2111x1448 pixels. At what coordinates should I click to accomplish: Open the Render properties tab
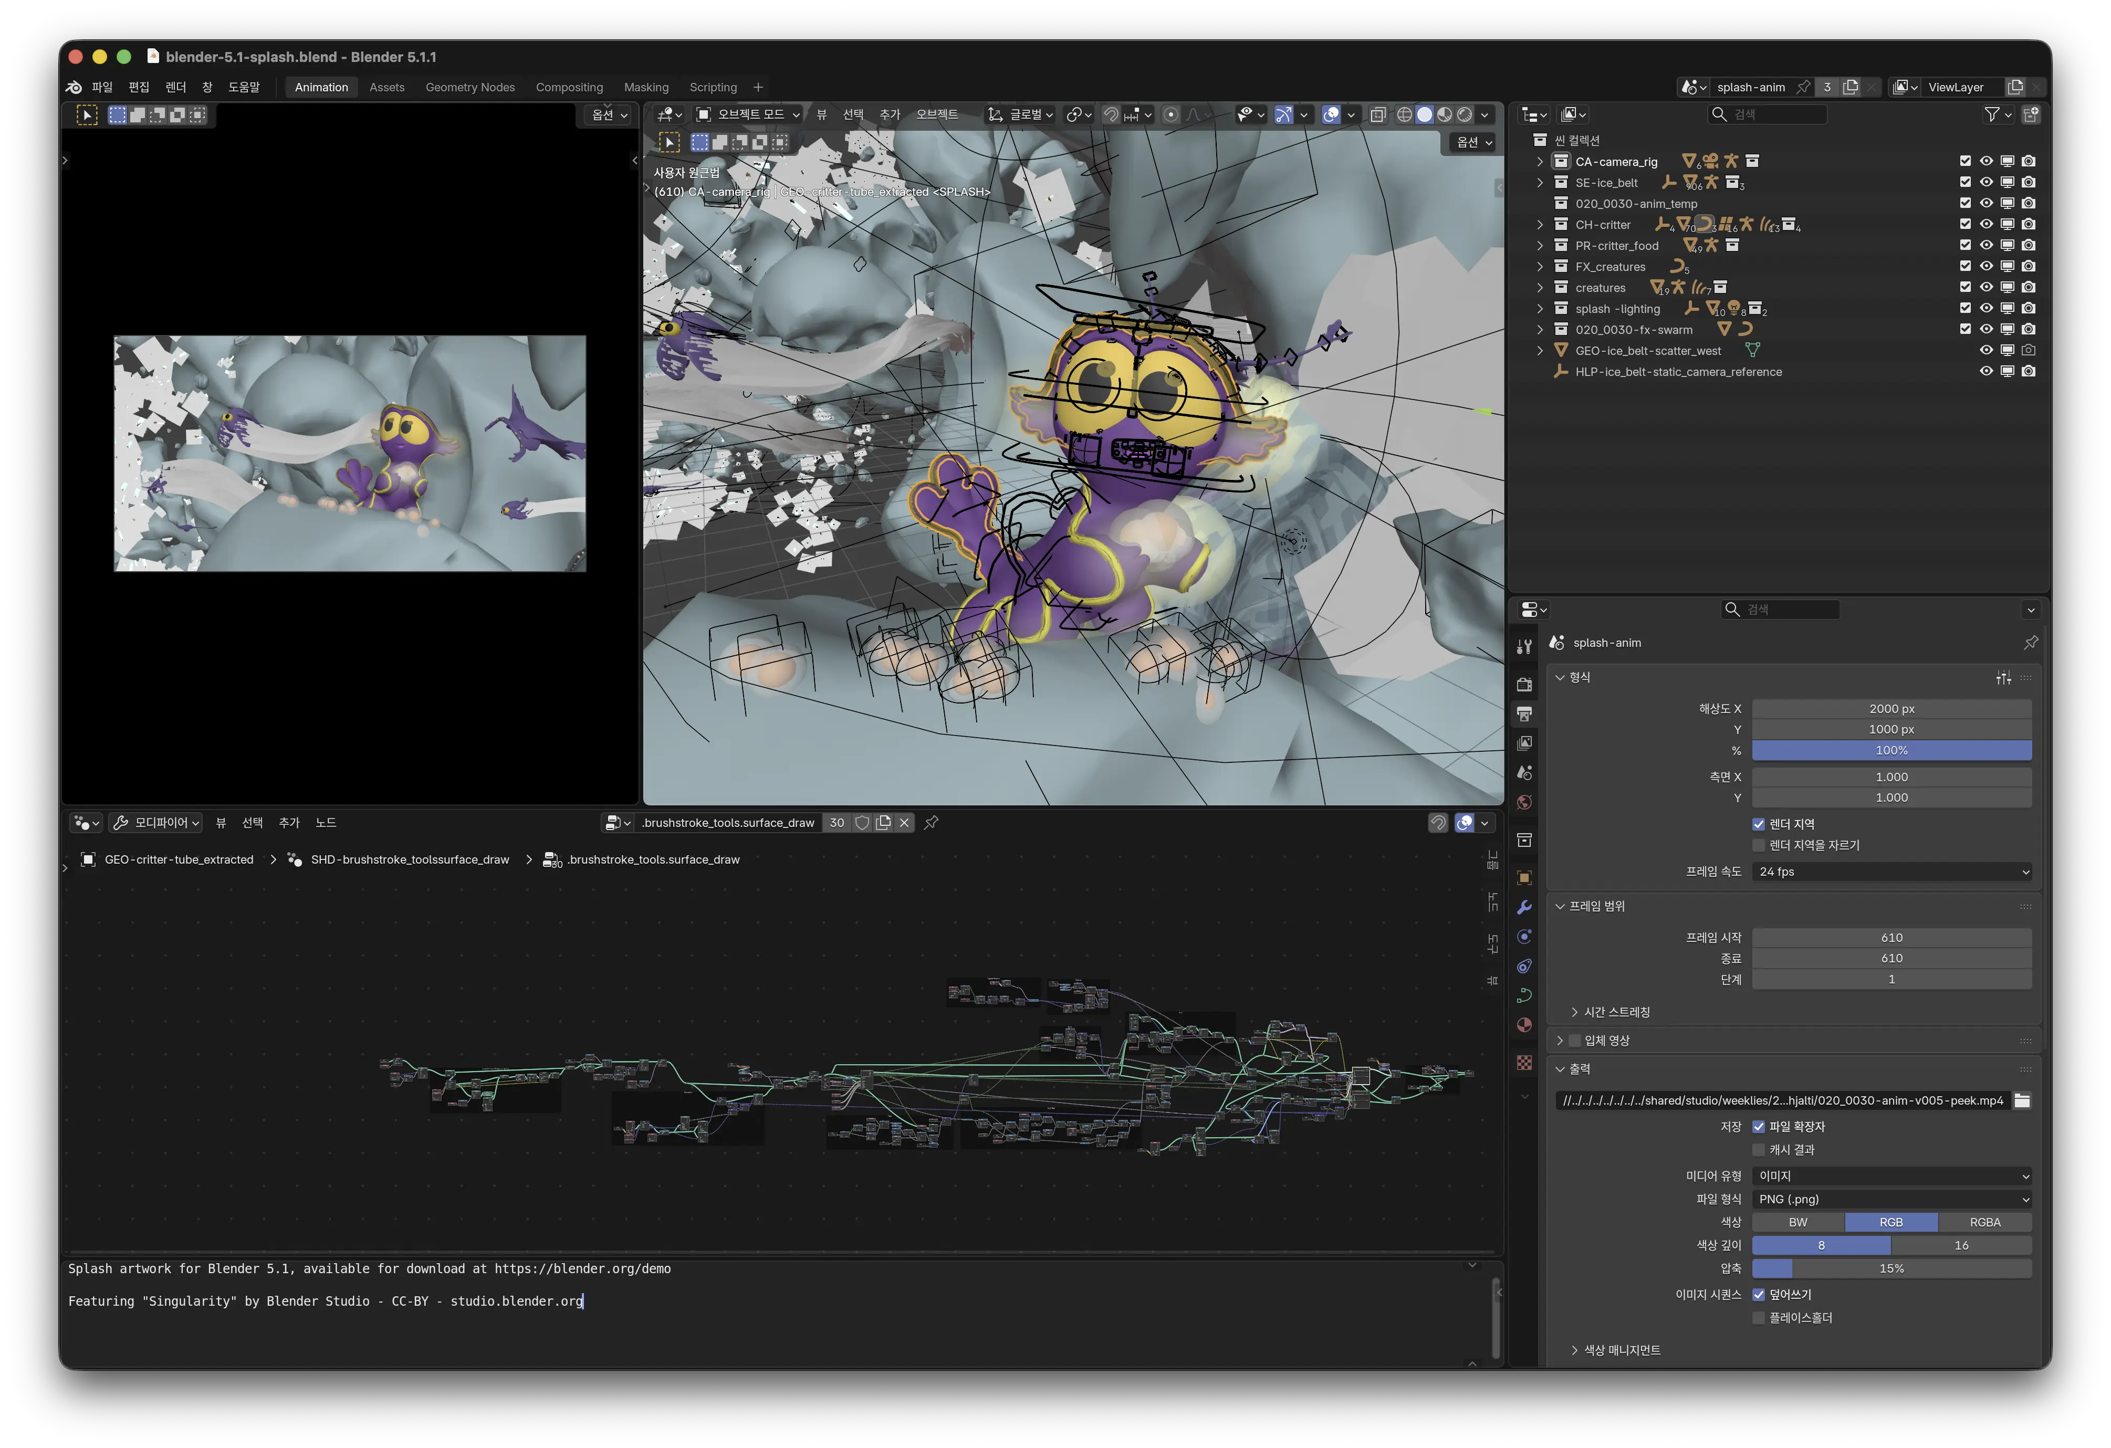click(x=1524, y=684)
